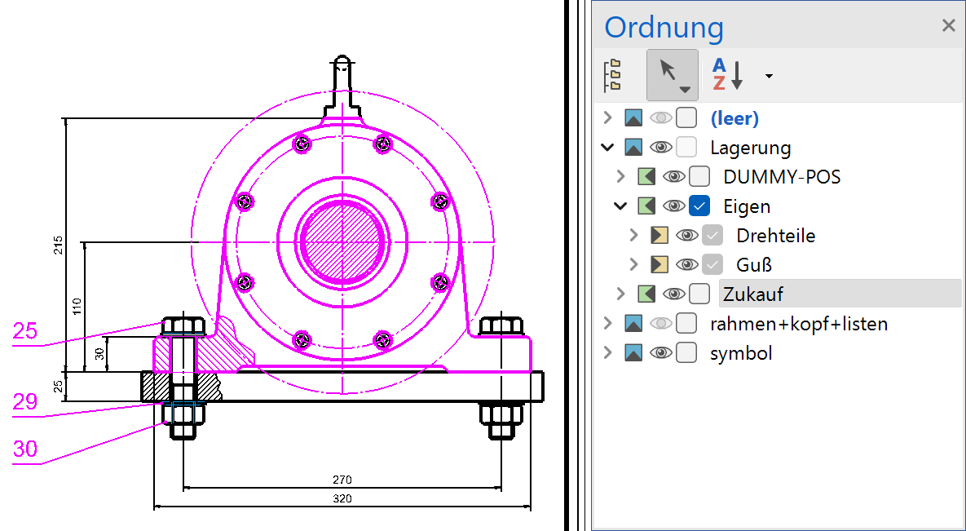966x531 pixels.
Task: Uncheck the Eigen checkbox
Action: pos(699,206)
